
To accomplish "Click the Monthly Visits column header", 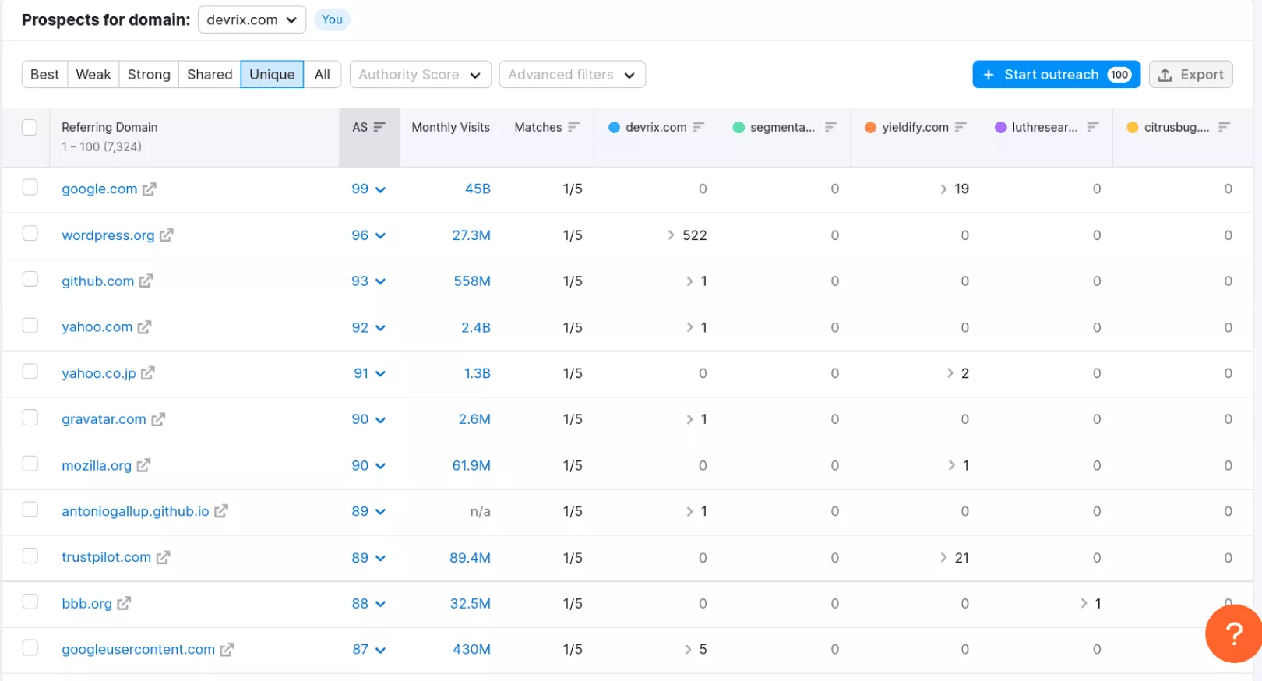I will (x=451, y=127).
